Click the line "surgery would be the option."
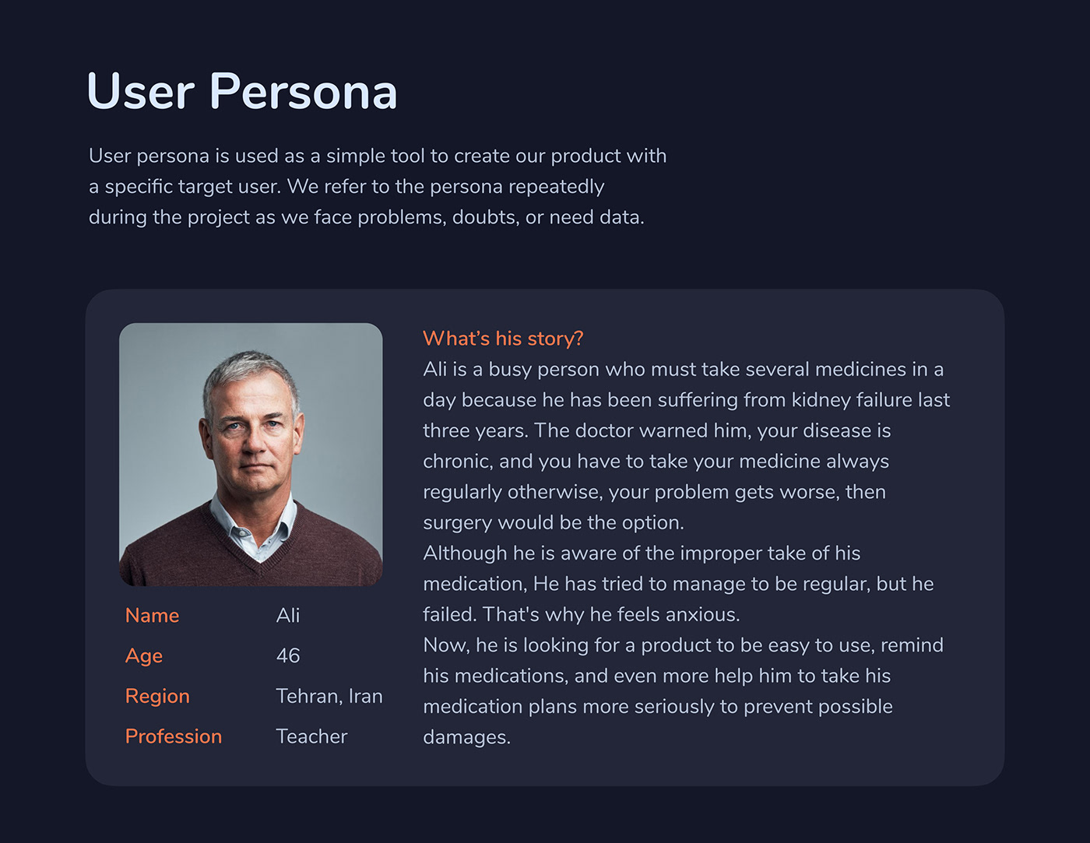 554,522
